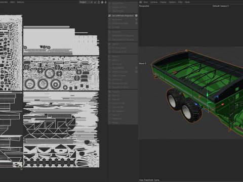
Task: Choose Start Interactive Mapping
Action: point(123,35)
